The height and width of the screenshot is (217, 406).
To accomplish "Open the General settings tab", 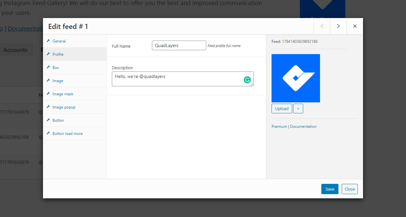I will tap(75, 41).
